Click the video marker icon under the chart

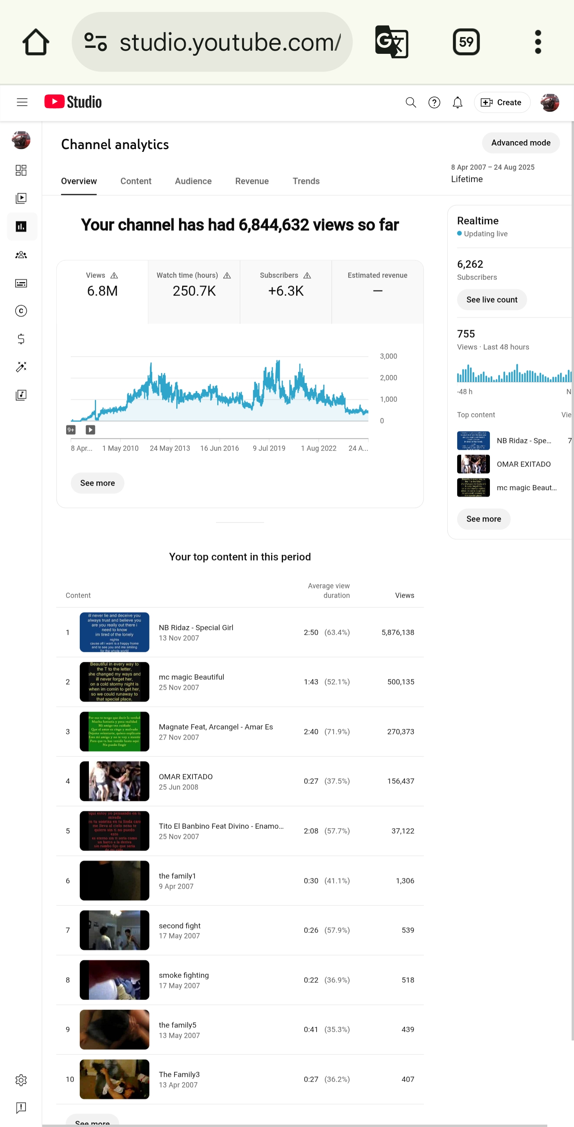[x=90, y=430]
